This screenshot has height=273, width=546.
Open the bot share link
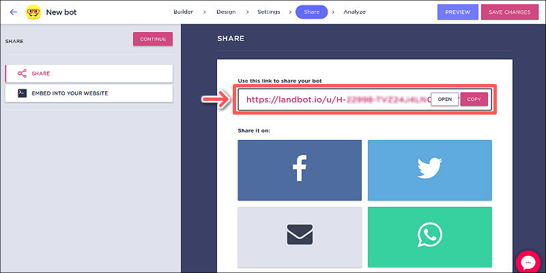[x=445, y=99]
